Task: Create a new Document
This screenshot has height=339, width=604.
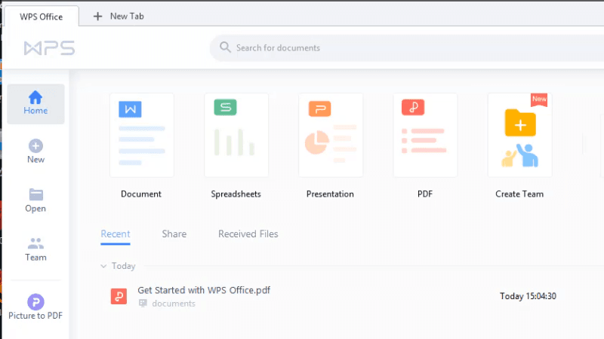Action: click(x=141, y=135)
